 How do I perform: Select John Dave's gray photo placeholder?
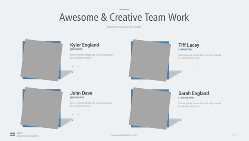42,108
